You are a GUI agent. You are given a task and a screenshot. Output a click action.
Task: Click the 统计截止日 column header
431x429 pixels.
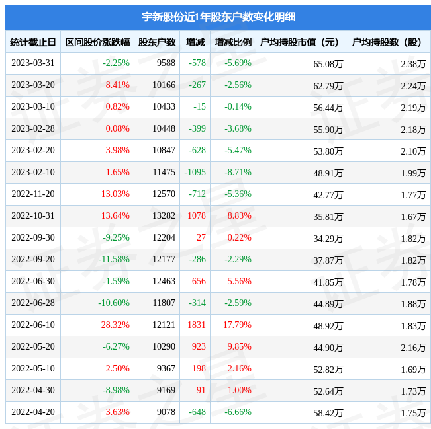click(x=33, y=42)
